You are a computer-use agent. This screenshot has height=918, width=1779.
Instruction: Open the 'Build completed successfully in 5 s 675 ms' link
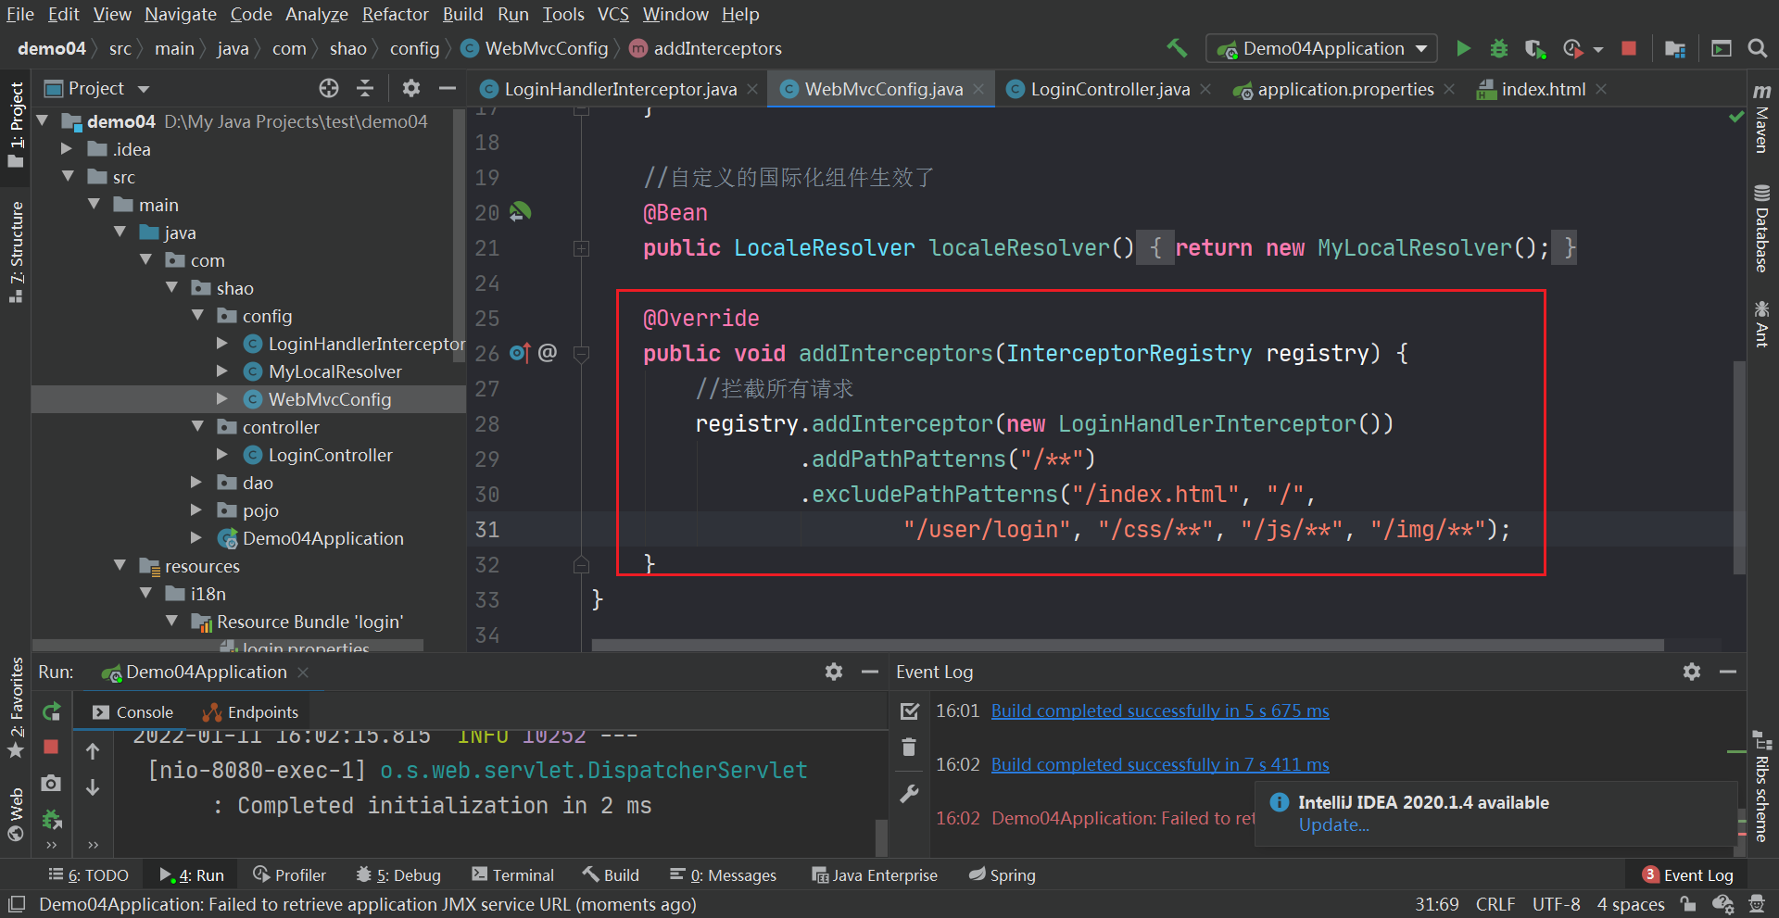[x=1160, y=711]
